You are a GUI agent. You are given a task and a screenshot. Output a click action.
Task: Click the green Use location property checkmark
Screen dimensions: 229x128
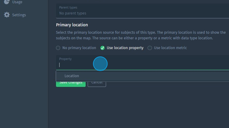pyautogui.click(x=102, y=48)
